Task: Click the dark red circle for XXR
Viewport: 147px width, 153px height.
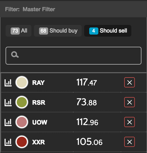Action: click(22, 142)
